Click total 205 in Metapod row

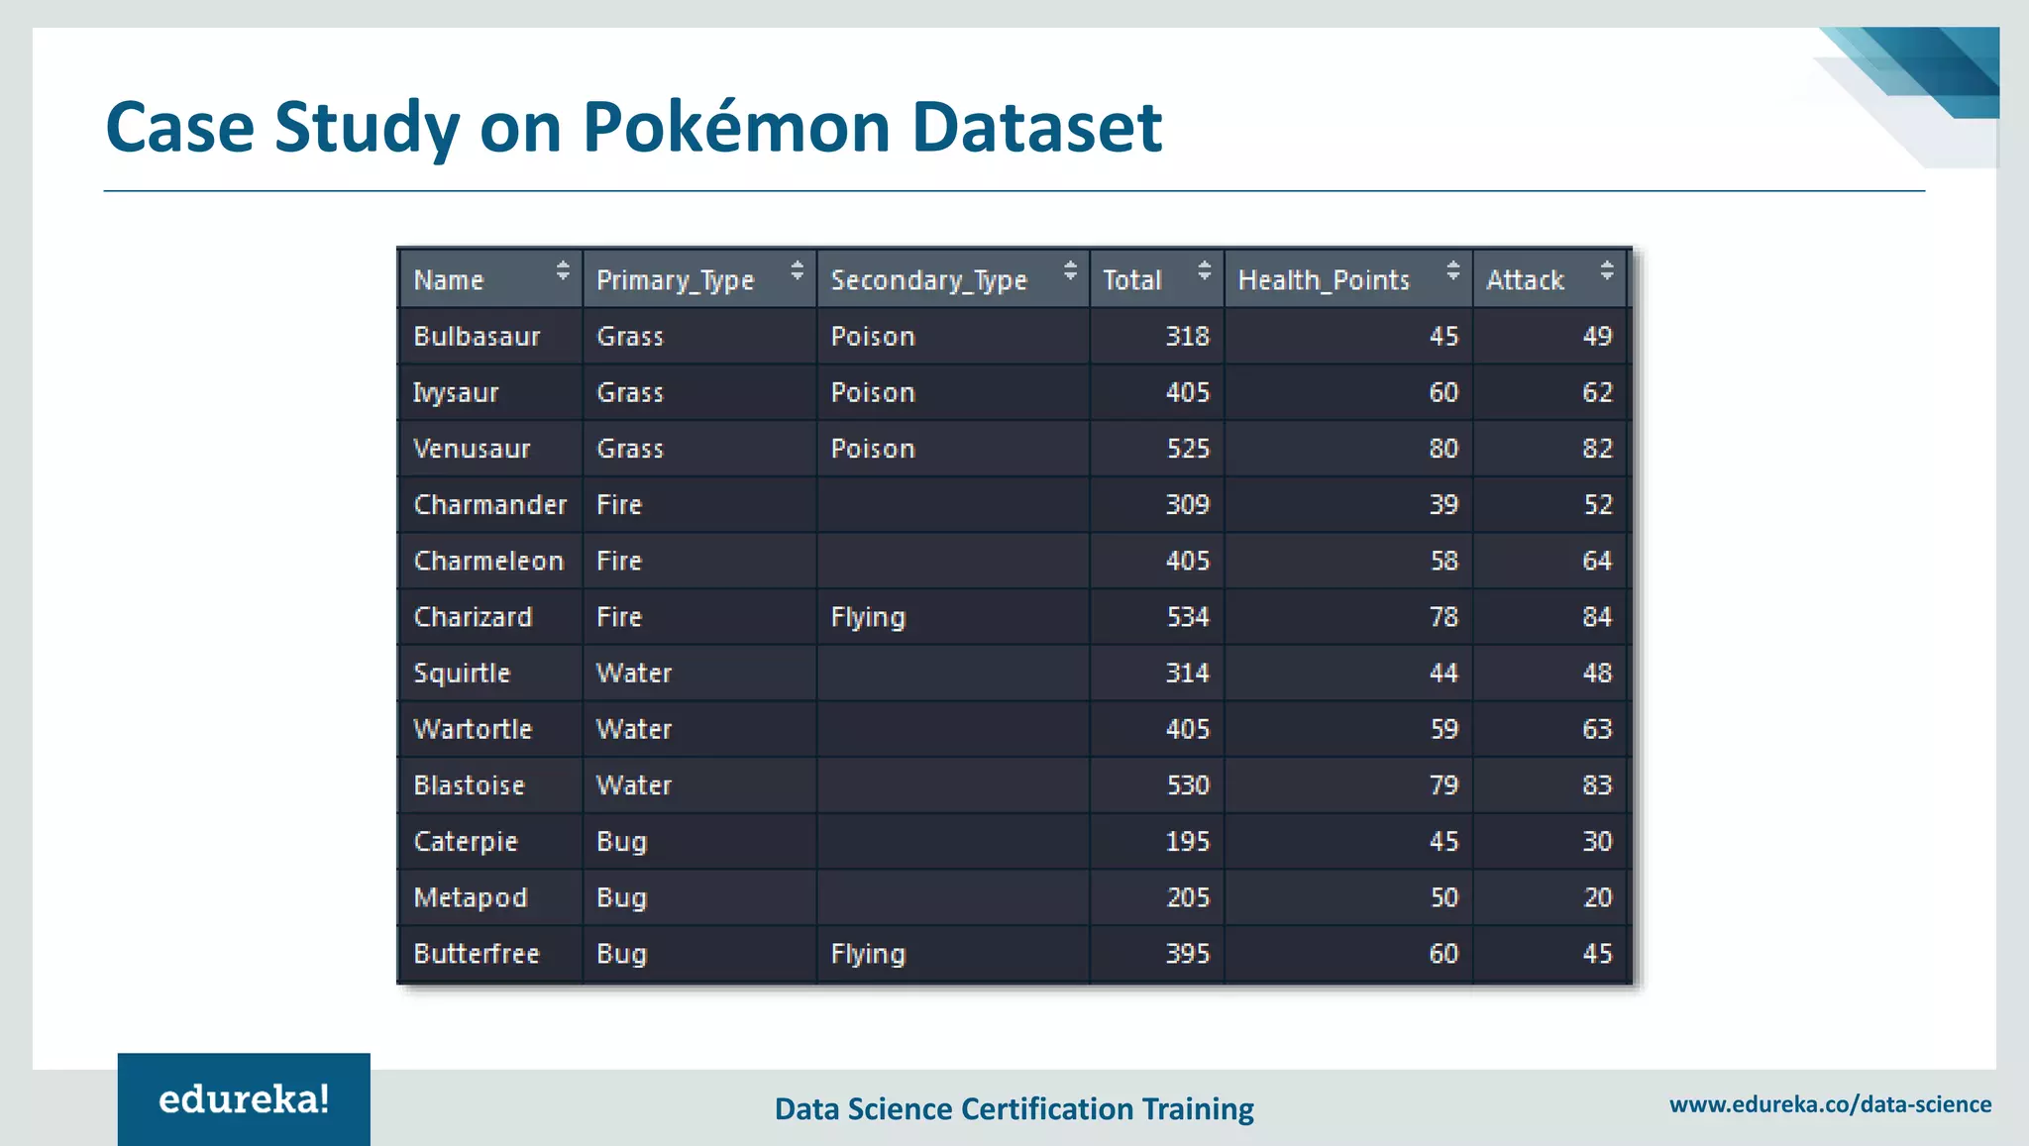1188,898
